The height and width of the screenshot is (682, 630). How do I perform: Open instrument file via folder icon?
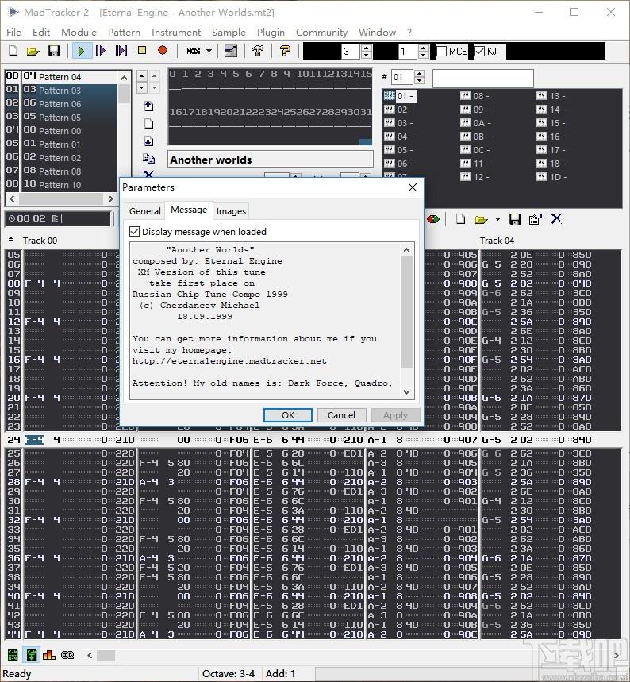tap(481, 219)
